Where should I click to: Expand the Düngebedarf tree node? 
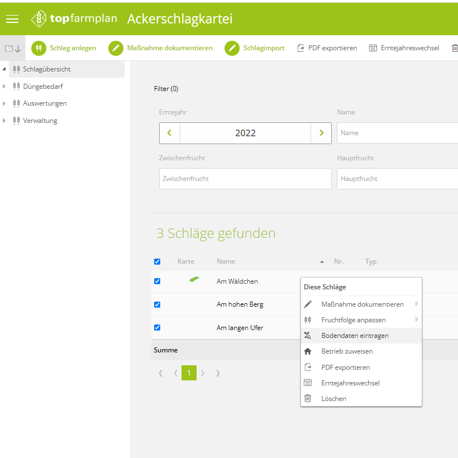(x=4, y=87)
